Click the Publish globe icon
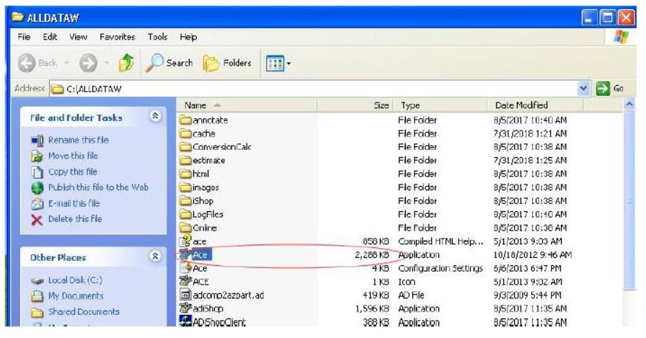Screen dimensions: 646x338 (x=37, y=188)
